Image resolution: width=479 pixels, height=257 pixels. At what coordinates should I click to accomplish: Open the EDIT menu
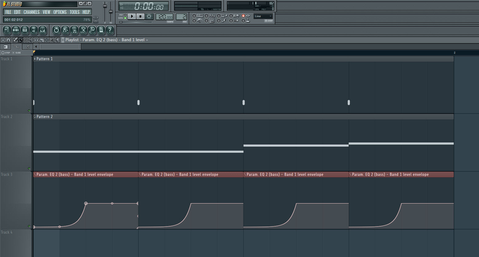[17, 12]
